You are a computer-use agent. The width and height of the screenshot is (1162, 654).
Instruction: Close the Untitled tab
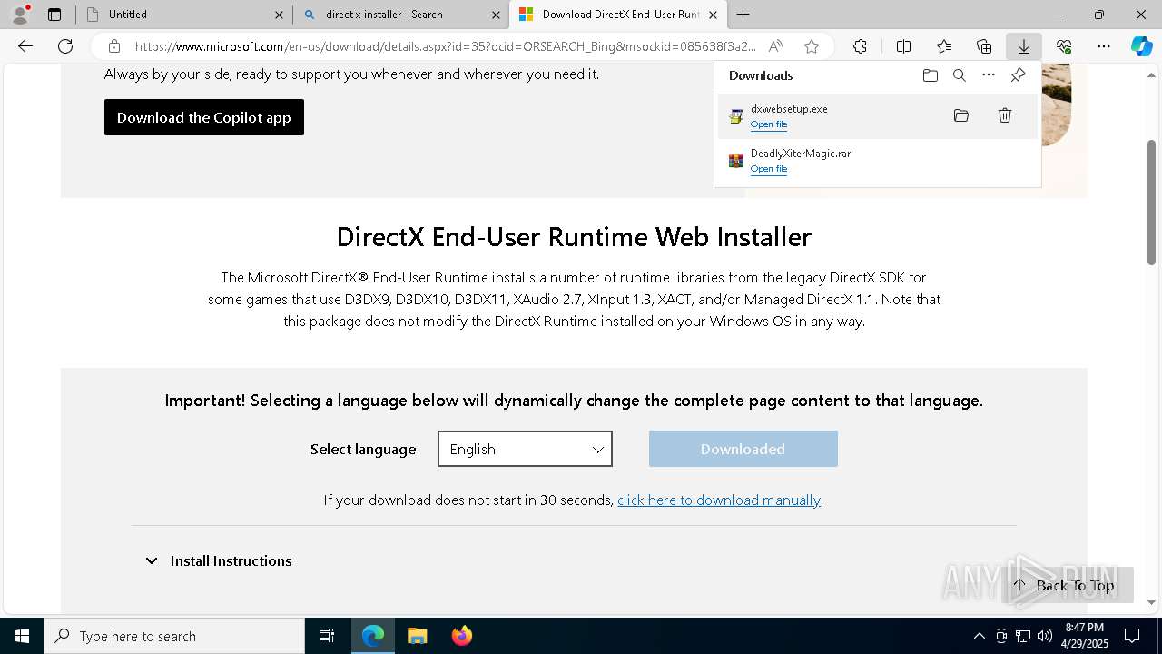pyautogui.click(x=279, y=15)
